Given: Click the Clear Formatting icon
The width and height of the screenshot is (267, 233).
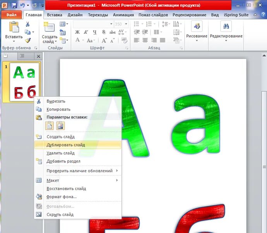Looking at the screenshot, I should coord(124,40).
